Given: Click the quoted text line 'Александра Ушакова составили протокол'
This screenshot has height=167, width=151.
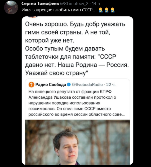Looking at the screenshot, I should coord(71,97).
